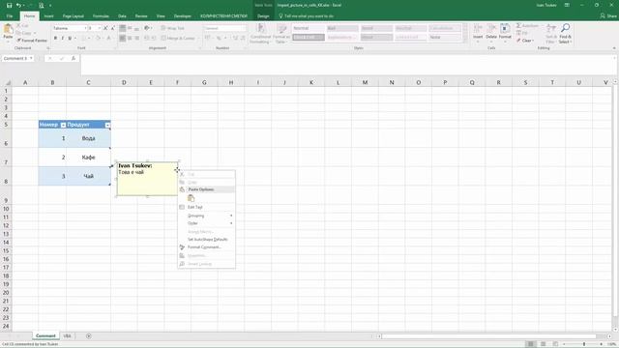
Task: Click the horizontal scrollbar
Action: click(488, 336)
